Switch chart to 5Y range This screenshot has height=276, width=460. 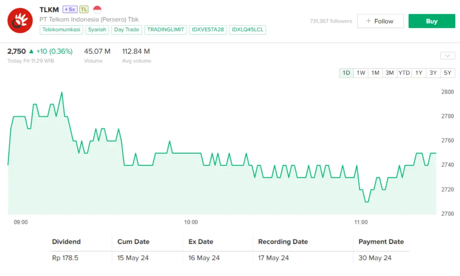point(447,73)
